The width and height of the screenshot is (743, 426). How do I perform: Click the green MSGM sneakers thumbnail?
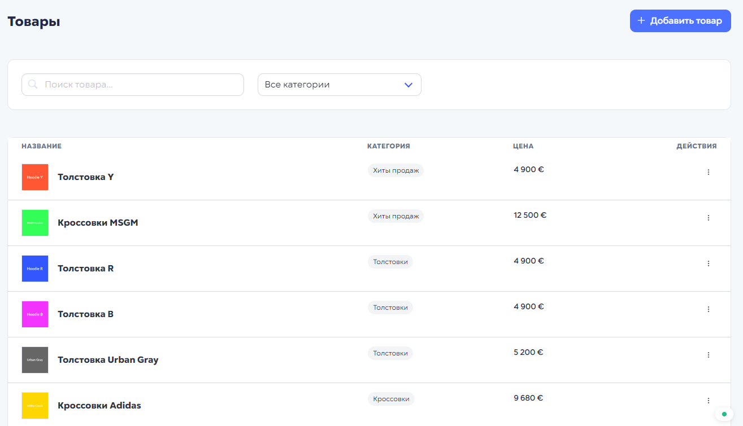point(35,223)
